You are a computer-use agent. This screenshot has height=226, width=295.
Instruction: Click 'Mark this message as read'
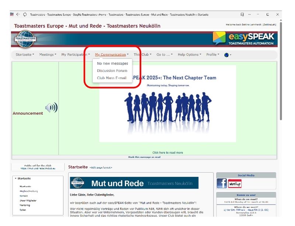click(144, 157)
